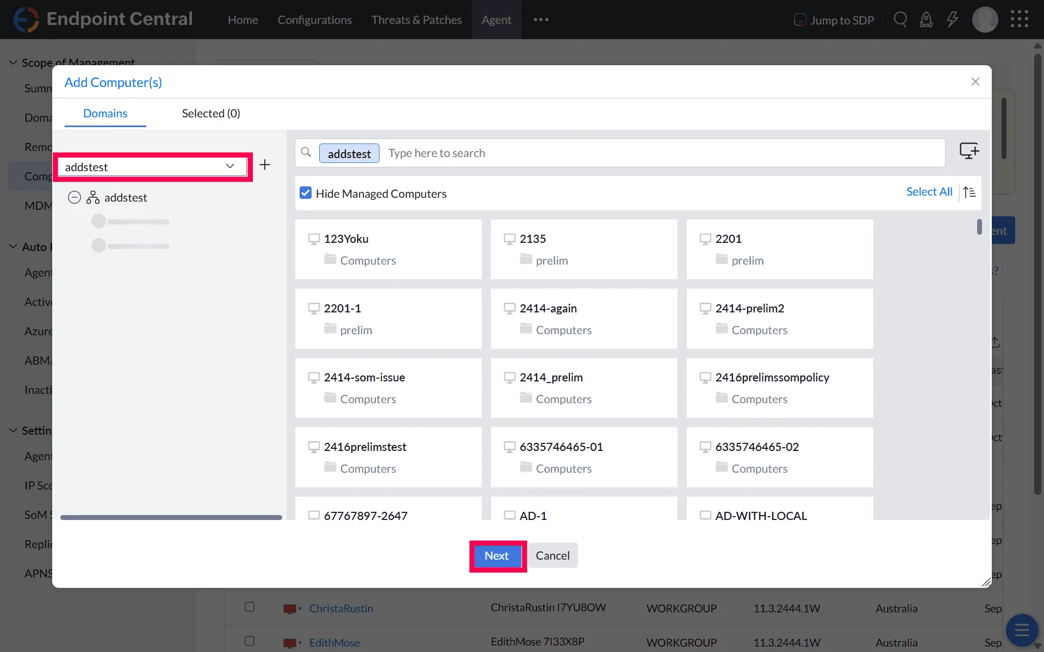
Task: Collapse the Scope of Management section
Action: [13, 62]
